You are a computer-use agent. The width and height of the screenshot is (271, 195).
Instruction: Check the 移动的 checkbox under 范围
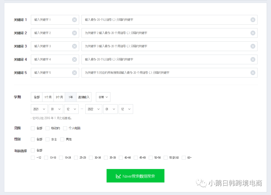click(x=47, y=128)
